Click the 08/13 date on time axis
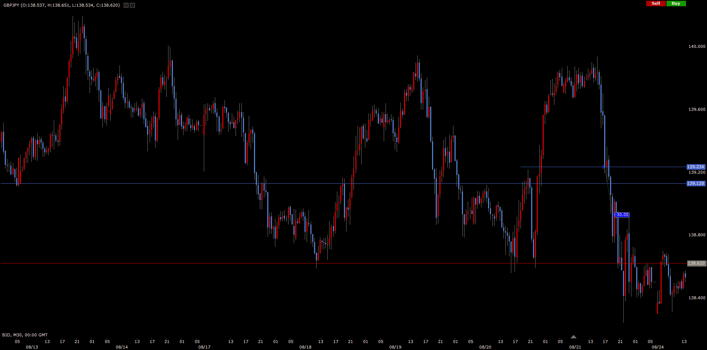This screenshot has width=707, height=350. 32,347
